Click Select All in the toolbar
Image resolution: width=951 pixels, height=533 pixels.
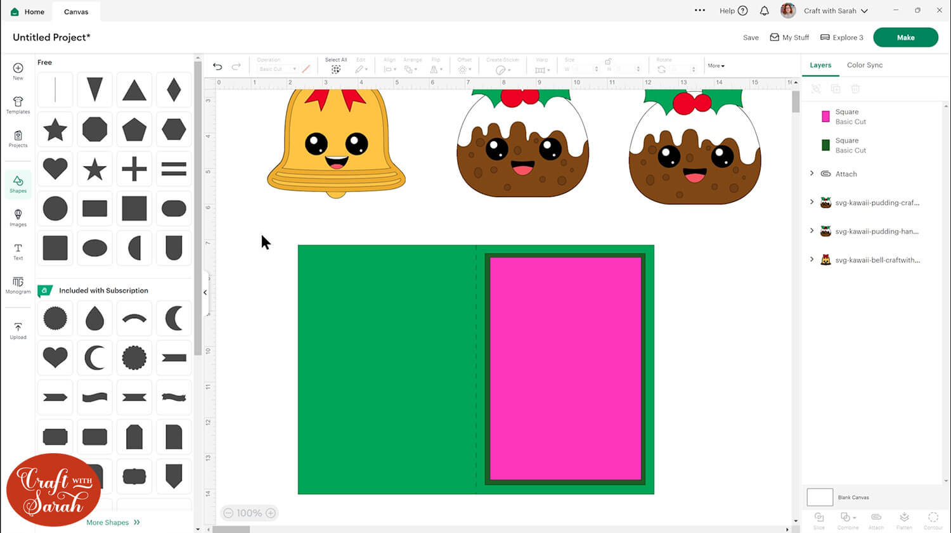[335, 66]
